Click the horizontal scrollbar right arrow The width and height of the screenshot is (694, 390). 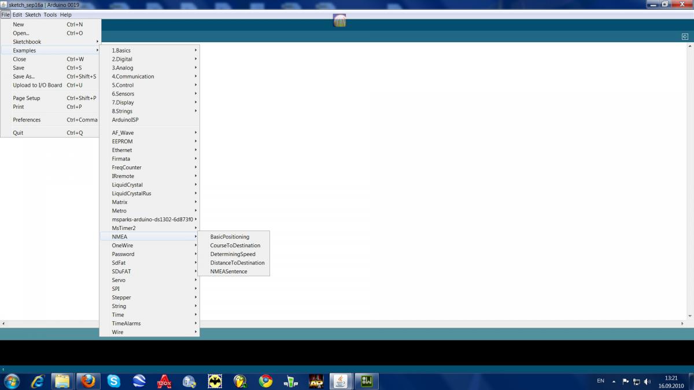(x=690, y=324)
